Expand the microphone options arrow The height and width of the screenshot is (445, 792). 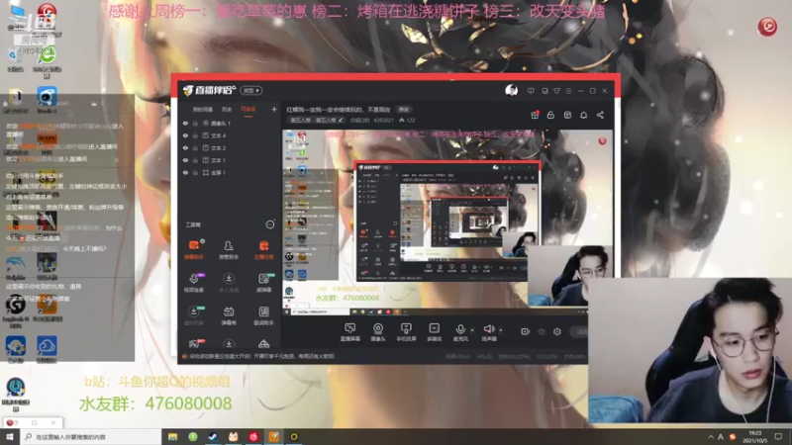click(x=472, y=330)
